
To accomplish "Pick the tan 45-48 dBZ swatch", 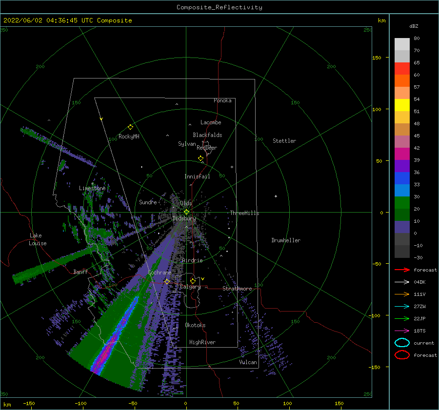I will tap(402, 130).
